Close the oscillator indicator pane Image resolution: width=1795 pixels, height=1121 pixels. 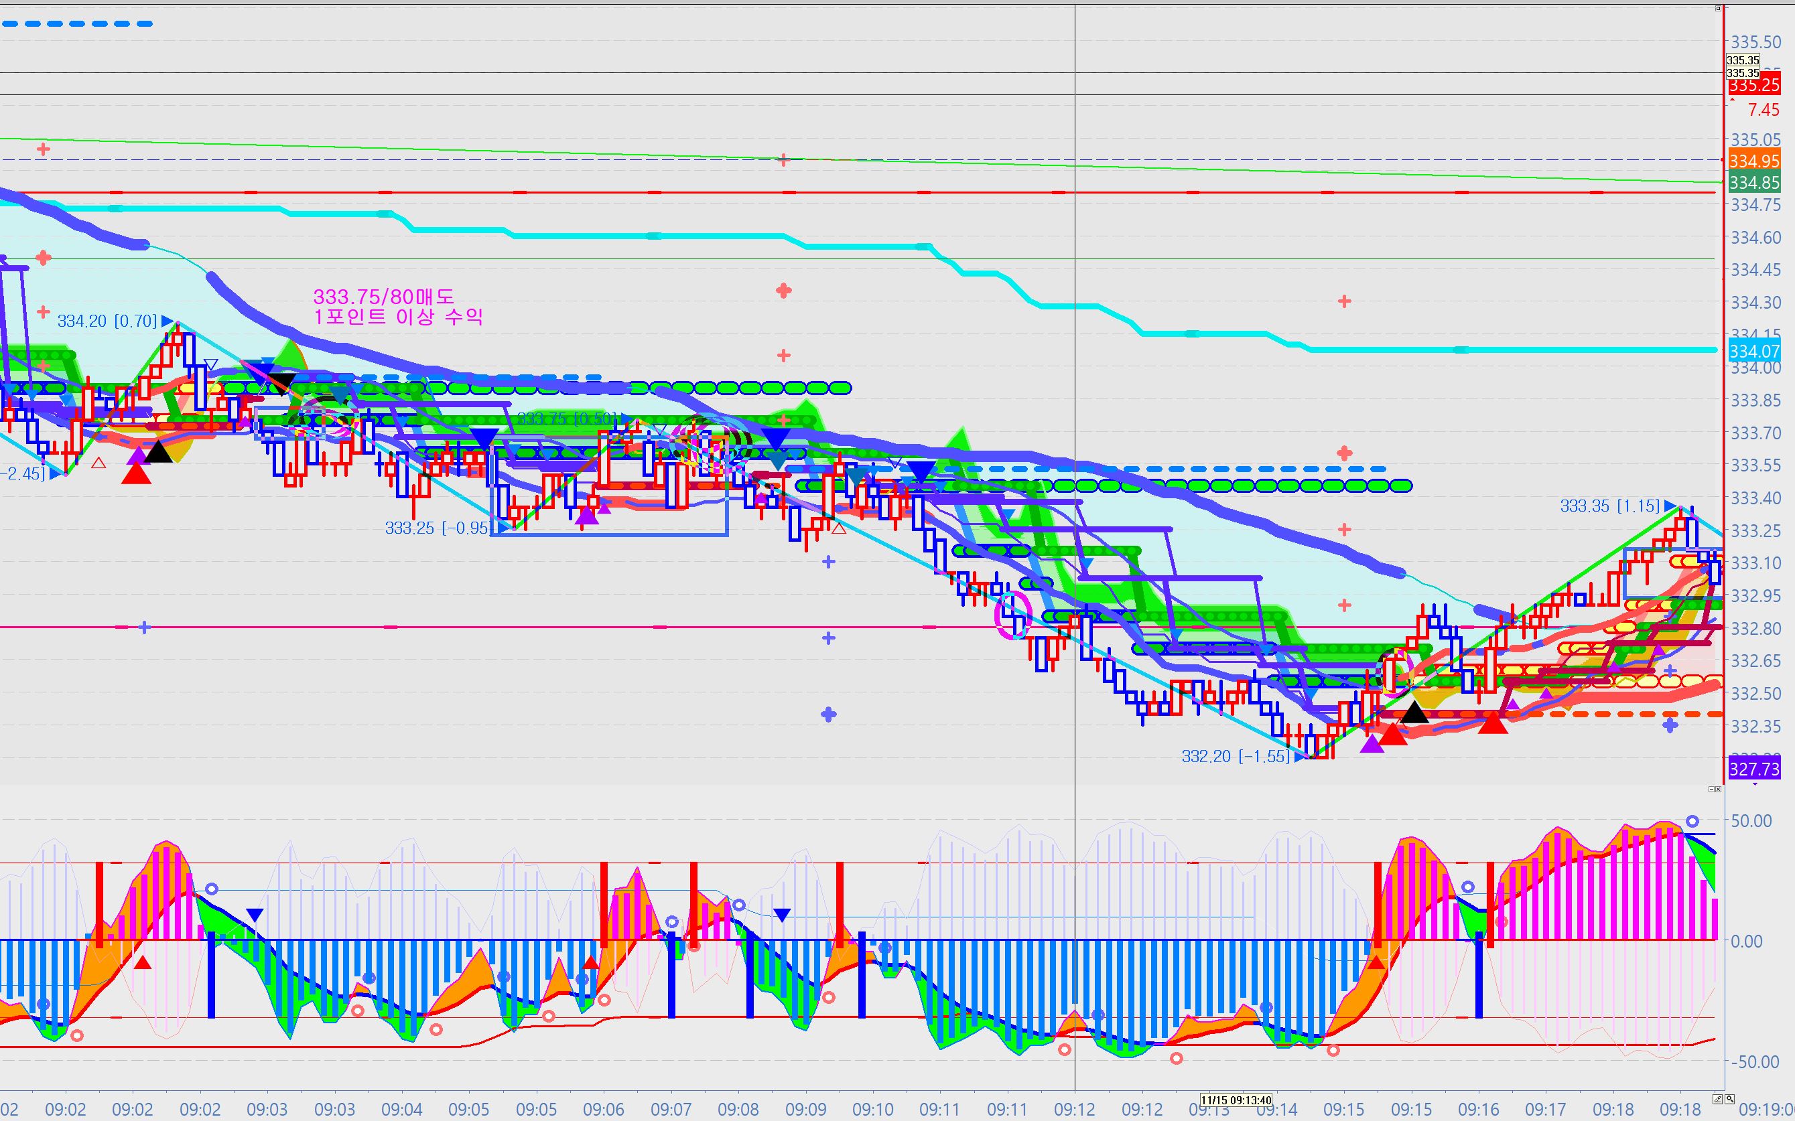(1719, 790)
